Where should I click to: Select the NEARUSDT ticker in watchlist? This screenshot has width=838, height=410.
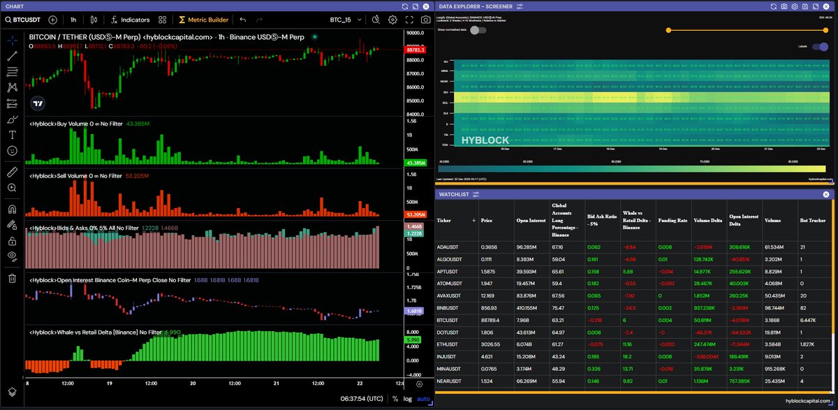450,382
